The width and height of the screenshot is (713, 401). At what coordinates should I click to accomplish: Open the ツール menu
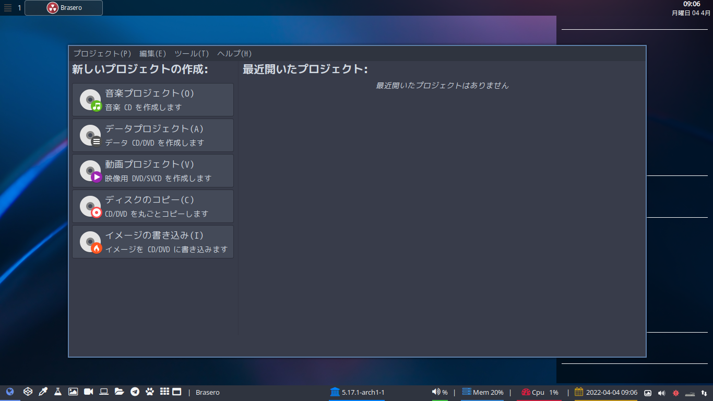click(191, 53)
